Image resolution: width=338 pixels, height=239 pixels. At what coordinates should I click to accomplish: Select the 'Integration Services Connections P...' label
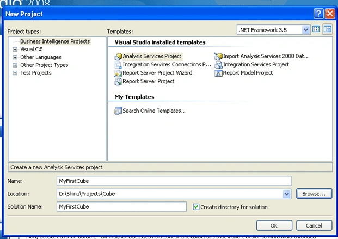tap(167, 64)
